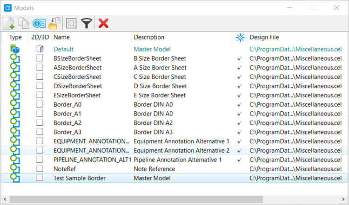The image size is (349, 205).
Task: Copy the selected model icon
Action: pyautogui.click(x=24, y=23)
